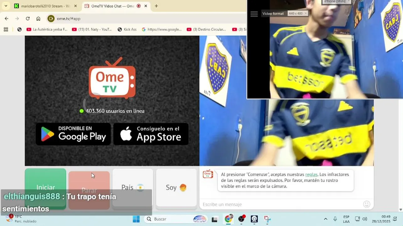Open the App Store download badge
This screenshot has height=226, width=403.
pyautogui.click(x=151, y=134)
